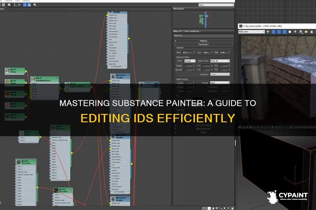Toggle the second blue highlighted toolbar button
316x210 pixels.
tap(29, 5)
